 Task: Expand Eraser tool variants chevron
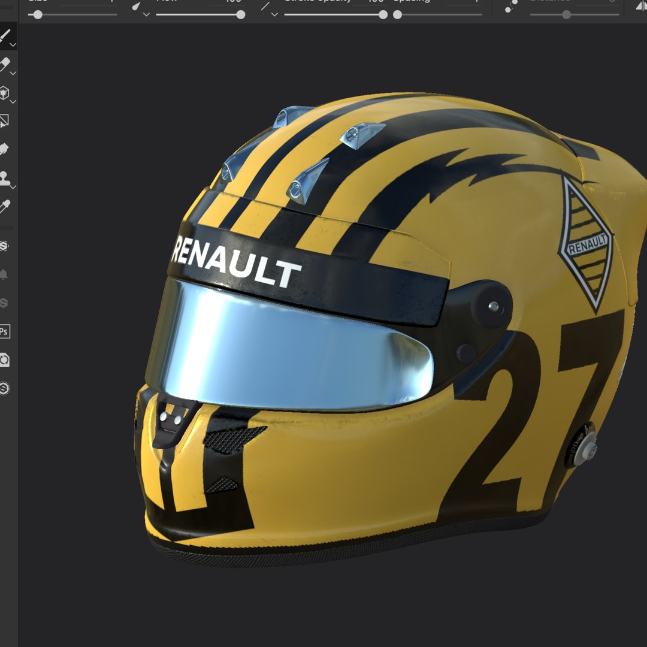(13, 73)
